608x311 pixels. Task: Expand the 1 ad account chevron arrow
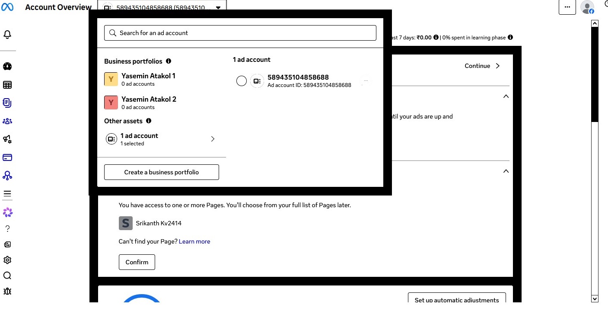click(x=213, y=139)
